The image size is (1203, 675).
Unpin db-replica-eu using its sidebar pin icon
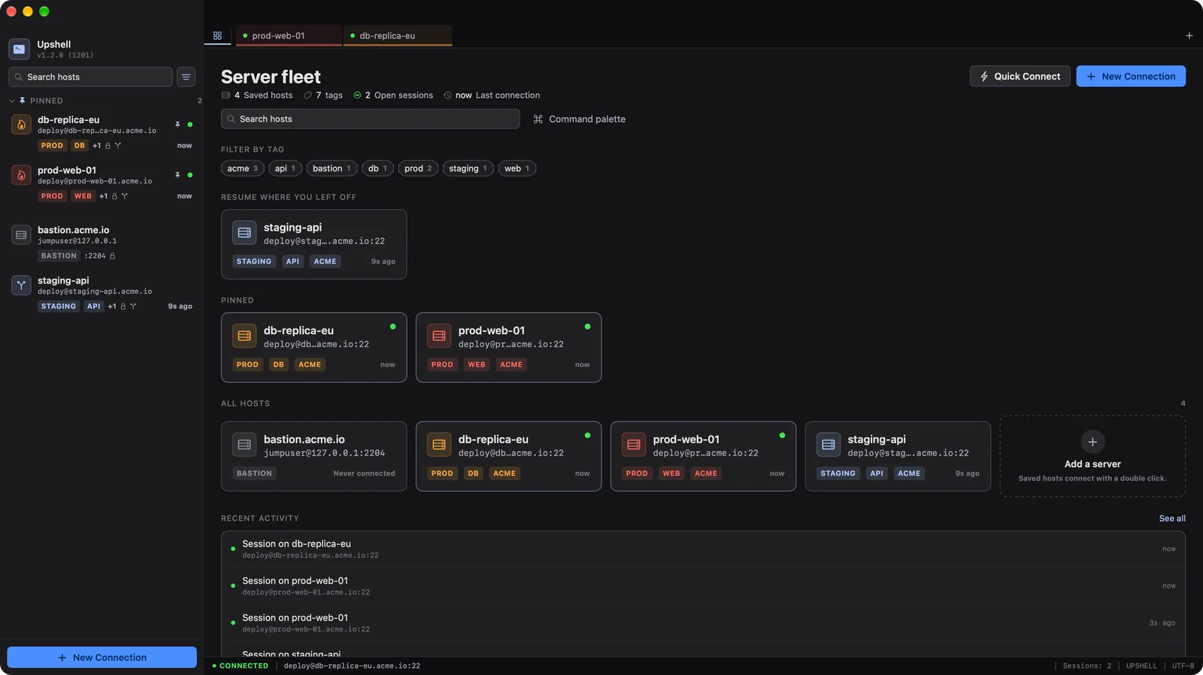[x=177, y=124]
